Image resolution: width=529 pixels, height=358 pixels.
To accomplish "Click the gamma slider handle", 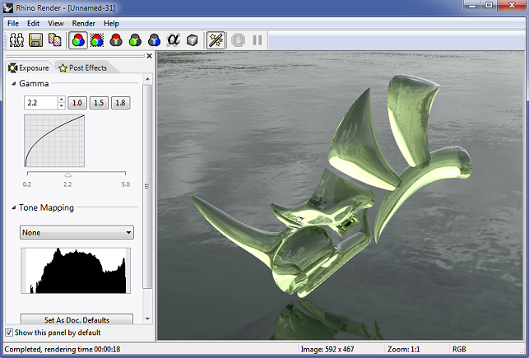I will tap(68, 174).
